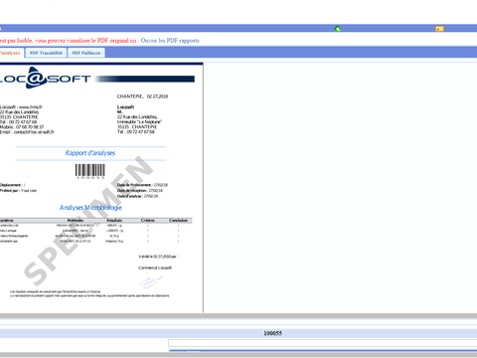This screenshot has height=358, width=477.
Task: Click the Méthodes column header
Action: pos(76,221)
